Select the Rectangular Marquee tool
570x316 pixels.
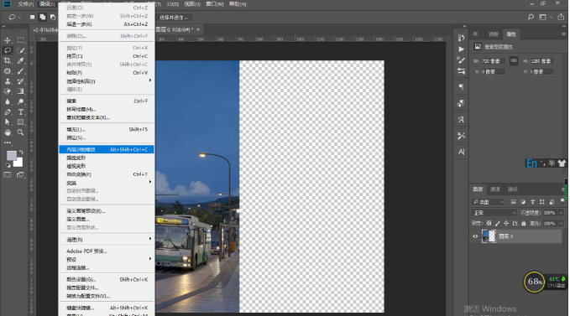pyautogui.click(x=21, y=40)
